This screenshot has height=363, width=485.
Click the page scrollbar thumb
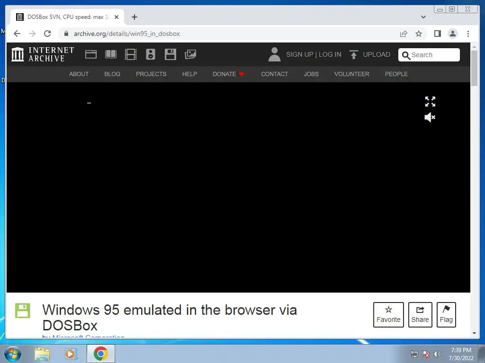pyautogui.click(x=474, y=68)
